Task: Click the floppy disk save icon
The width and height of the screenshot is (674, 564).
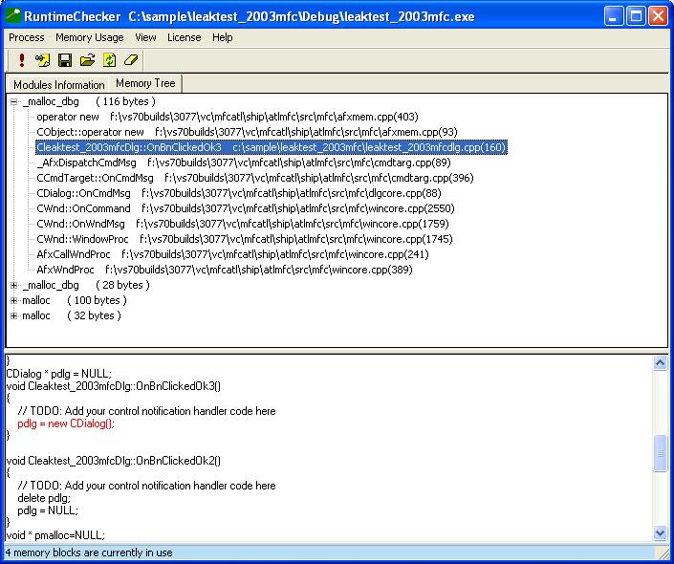Action: [65, 60]
